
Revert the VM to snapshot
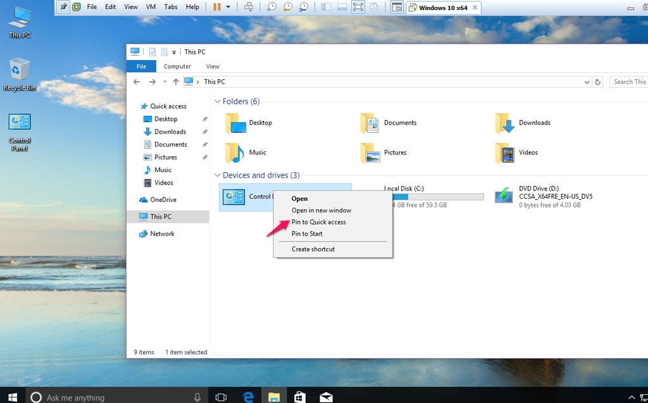coord(287,7)
